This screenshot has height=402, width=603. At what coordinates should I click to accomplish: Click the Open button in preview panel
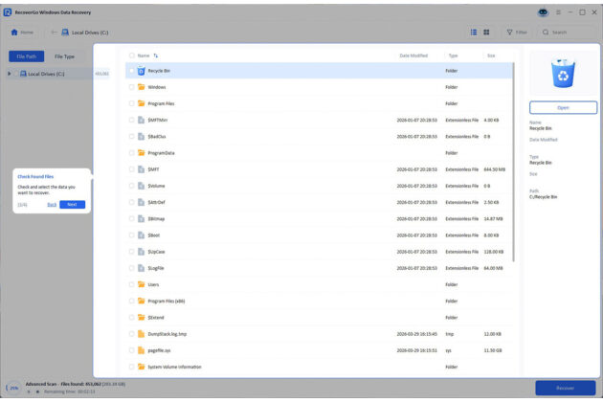point(563,108)
